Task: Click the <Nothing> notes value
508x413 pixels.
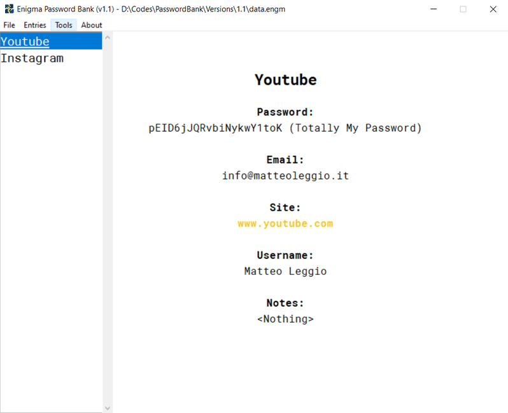Action: pyautogui.click(x=285, y=319)
